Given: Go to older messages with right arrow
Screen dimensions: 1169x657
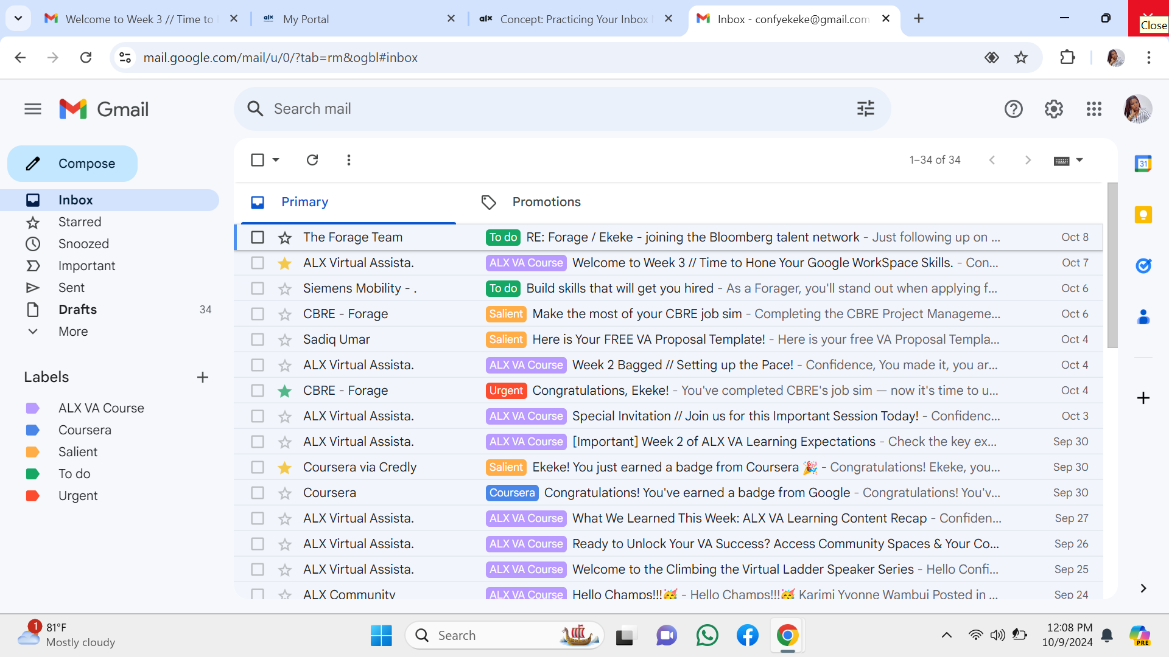Looking at the screenshot, I should (x=1028, y=160).
